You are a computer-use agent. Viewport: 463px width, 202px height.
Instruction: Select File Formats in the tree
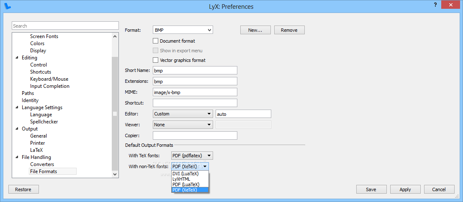click(x=44, y=171)
